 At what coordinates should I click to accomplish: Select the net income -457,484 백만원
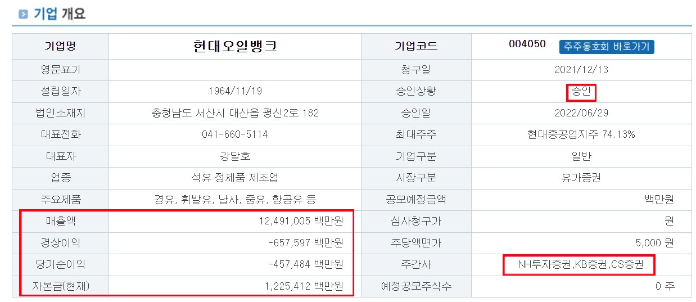point(305,264)
